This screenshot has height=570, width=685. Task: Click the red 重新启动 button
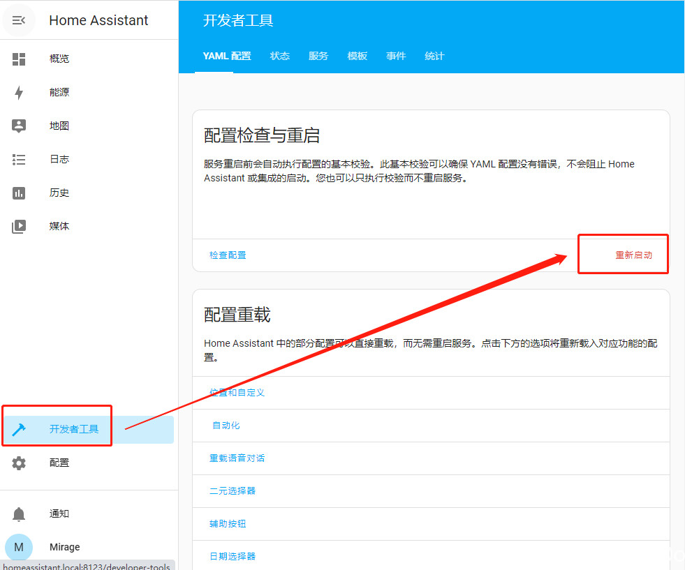[633, 255]
